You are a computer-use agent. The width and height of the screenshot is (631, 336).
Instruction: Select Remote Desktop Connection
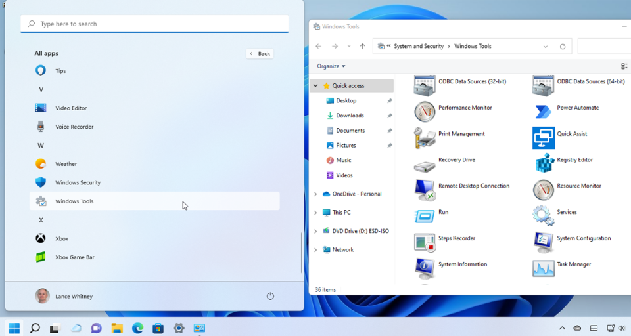[462, 190]
